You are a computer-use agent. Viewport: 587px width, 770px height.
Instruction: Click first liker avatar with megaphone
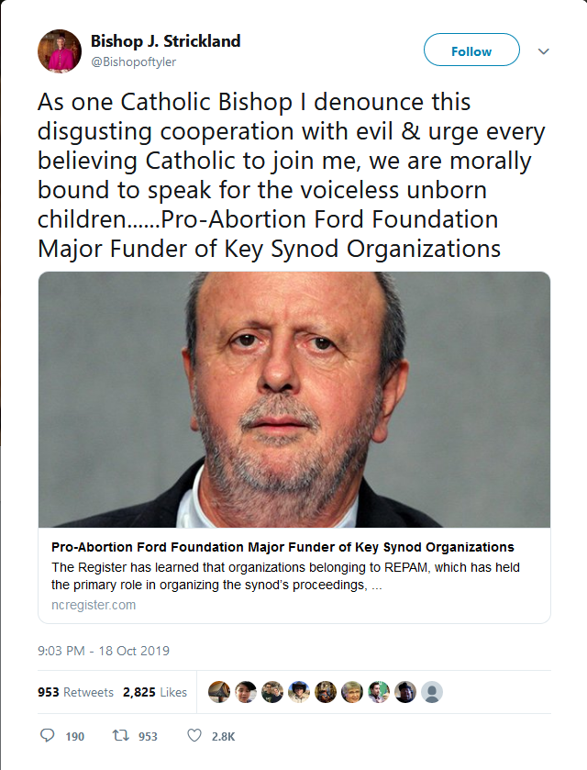[219, 692]
